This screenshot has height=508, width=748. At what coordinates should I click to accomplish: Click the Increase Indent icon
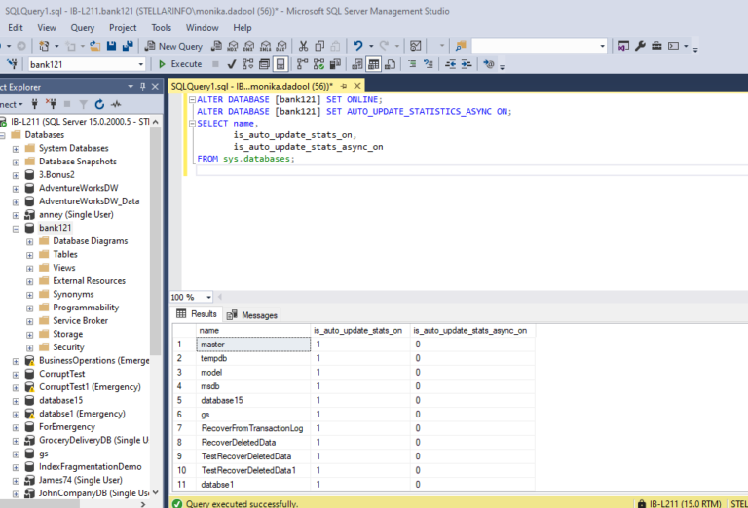(x=467, y=64)
